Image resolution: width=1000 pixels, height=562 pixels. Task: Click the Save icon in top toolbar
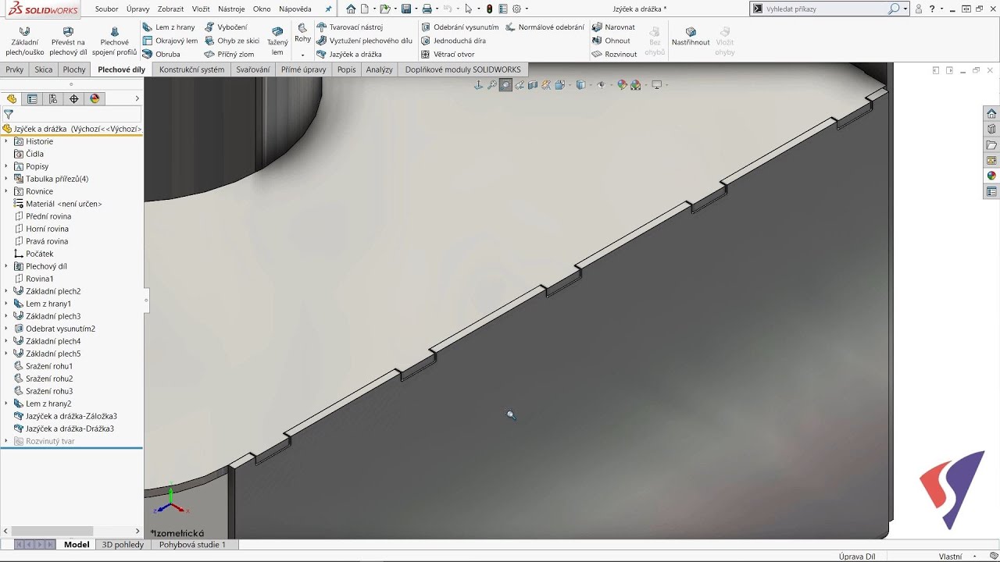pos(406,9)
